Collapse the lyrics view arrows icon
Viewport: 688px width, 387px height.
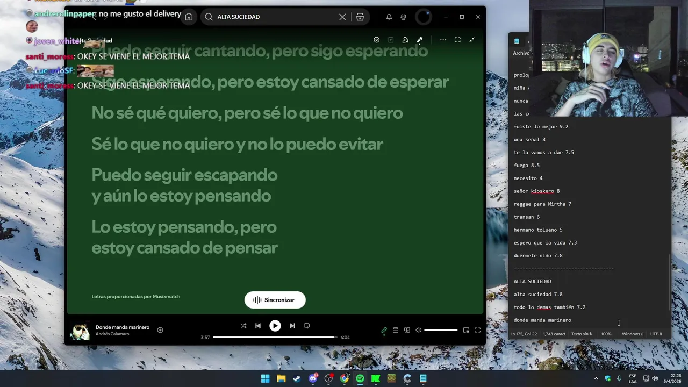472,40
